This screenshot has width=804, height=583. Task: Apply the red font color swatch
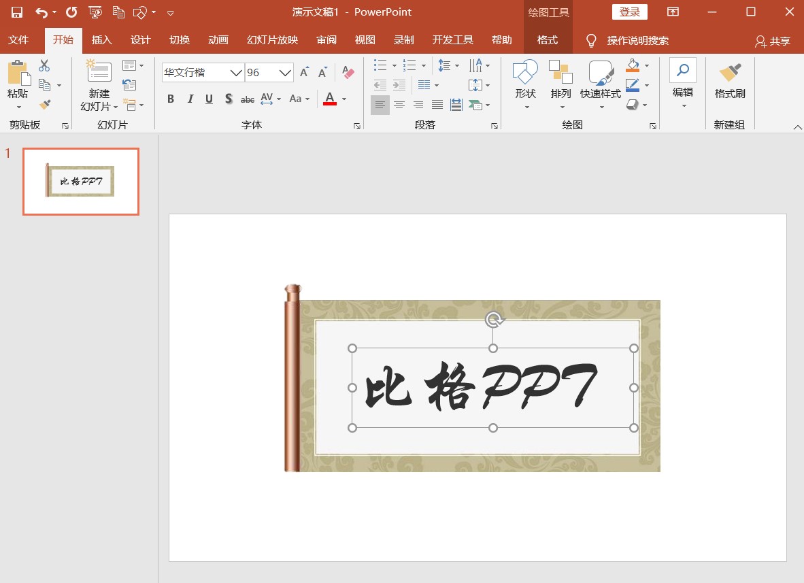tap(330, 99)
